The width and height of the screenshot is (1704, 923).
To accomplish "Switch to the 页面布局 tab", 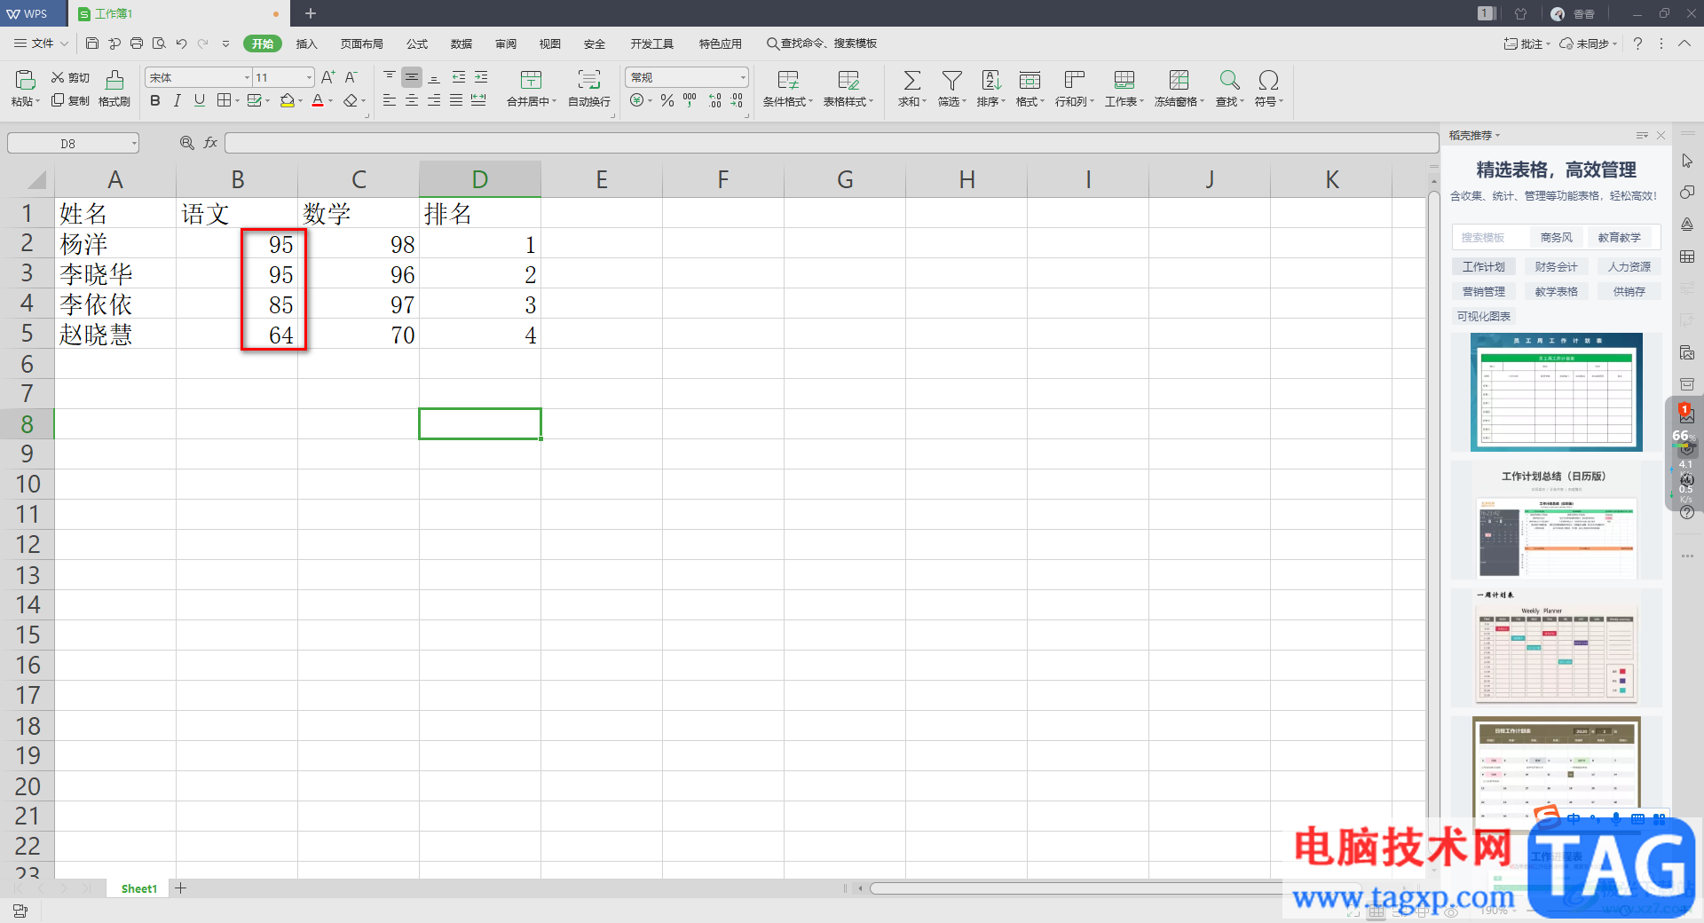I will click(x=361, y=43).
